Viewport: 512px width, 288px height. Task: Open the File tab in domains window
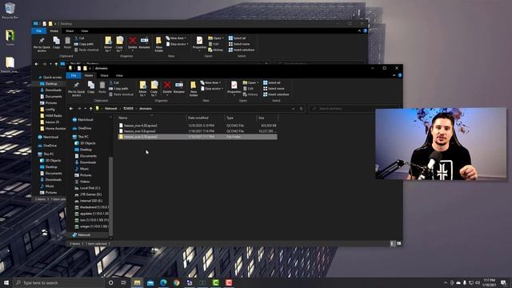tap(74, 75)
